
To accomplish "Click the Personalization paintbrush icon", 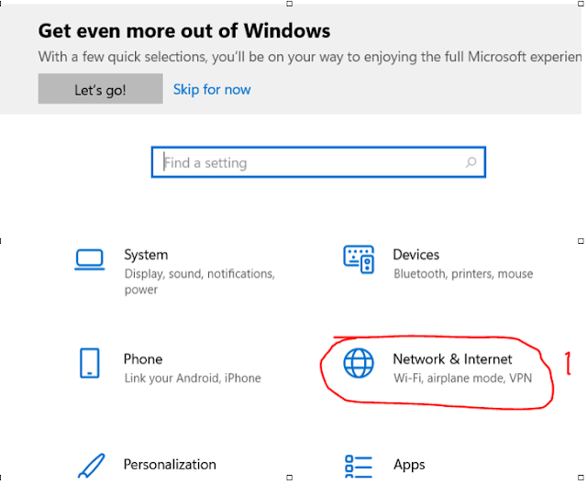I will 92,466.
